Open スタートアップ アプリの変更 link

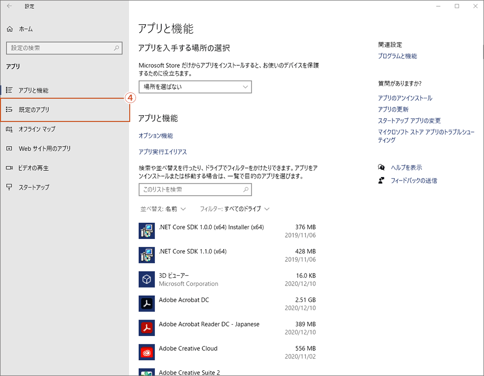coord(409,120)
